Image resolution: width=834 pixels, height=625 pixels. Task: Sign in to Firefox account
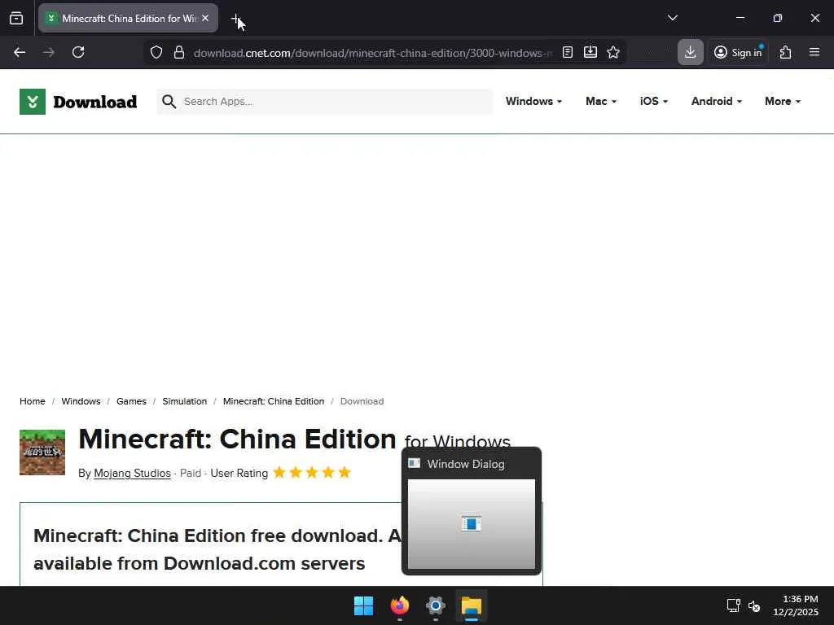(x=738, y=52)
